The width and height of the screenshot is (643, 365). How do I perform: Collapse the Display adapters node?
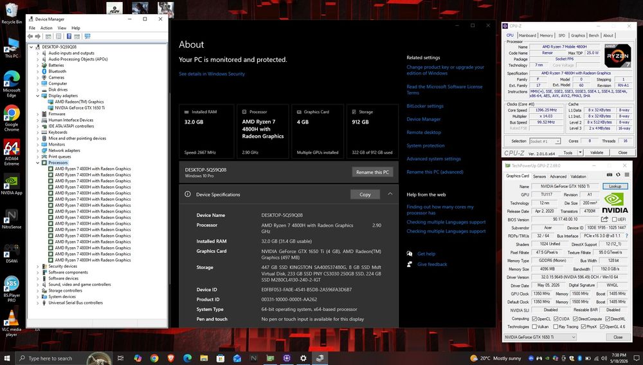click(x=38, y=96)
